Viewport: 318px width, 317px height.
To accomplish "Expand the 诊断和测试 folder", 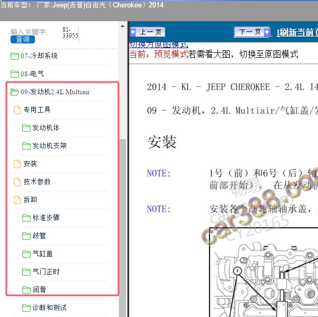I will pyautogui.click(x=50, y=307).
